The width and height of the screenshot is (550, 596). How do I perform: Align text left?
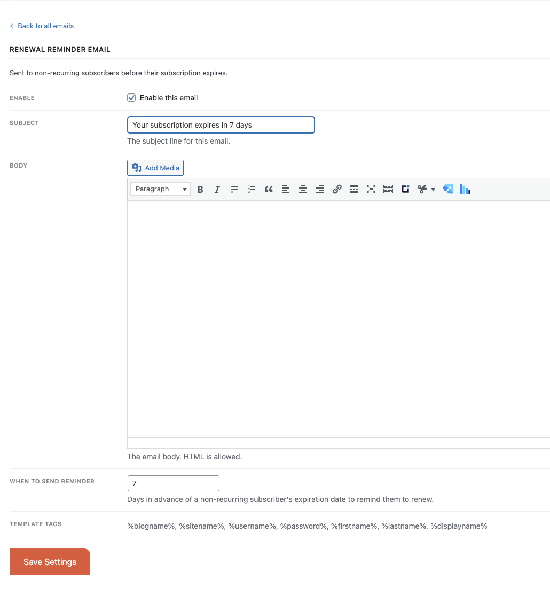(x=286, y=189)
